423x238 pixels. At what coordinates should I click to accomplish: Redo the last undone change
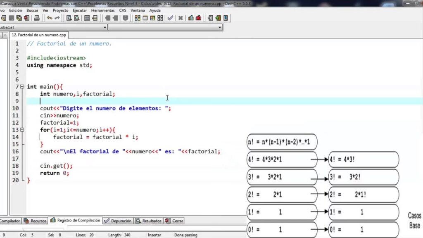[x=57, y=18]
